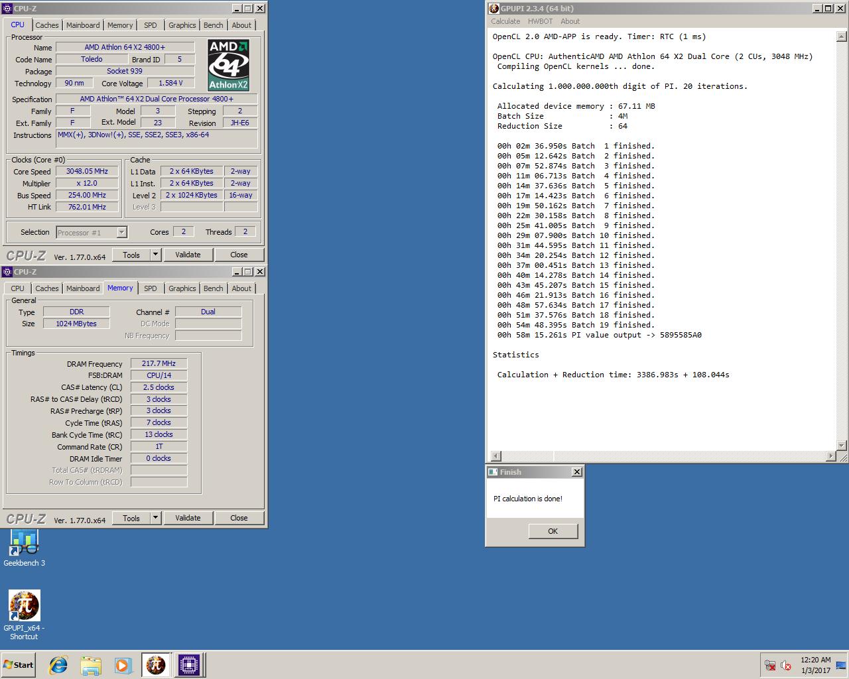Screen dimensions: 849x679
Task: Switch to Caches tab in lower CPU-Z
Action: click(x=47, y=288)
